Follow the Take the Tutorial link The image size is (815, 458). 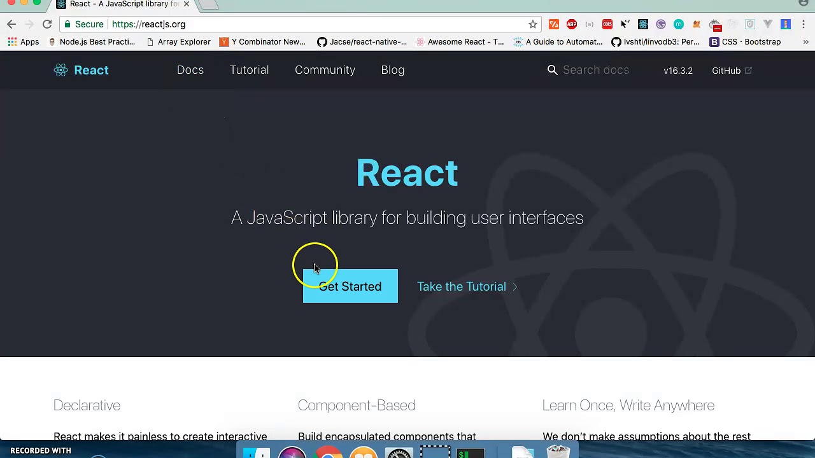coord(468,286)
